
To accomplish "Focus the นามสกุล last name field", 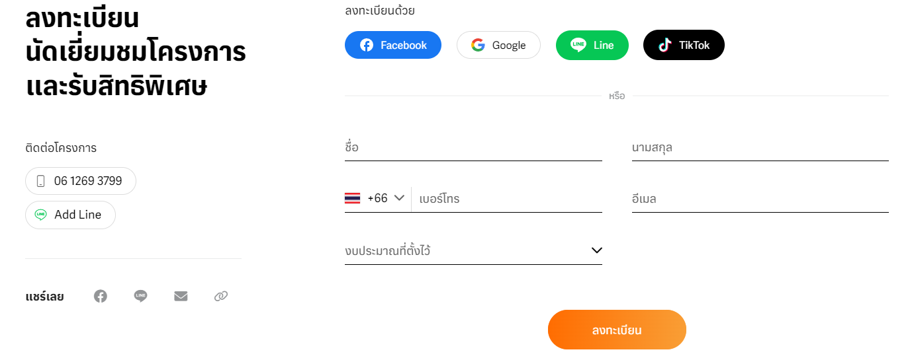I will click(x=760, y=147).
